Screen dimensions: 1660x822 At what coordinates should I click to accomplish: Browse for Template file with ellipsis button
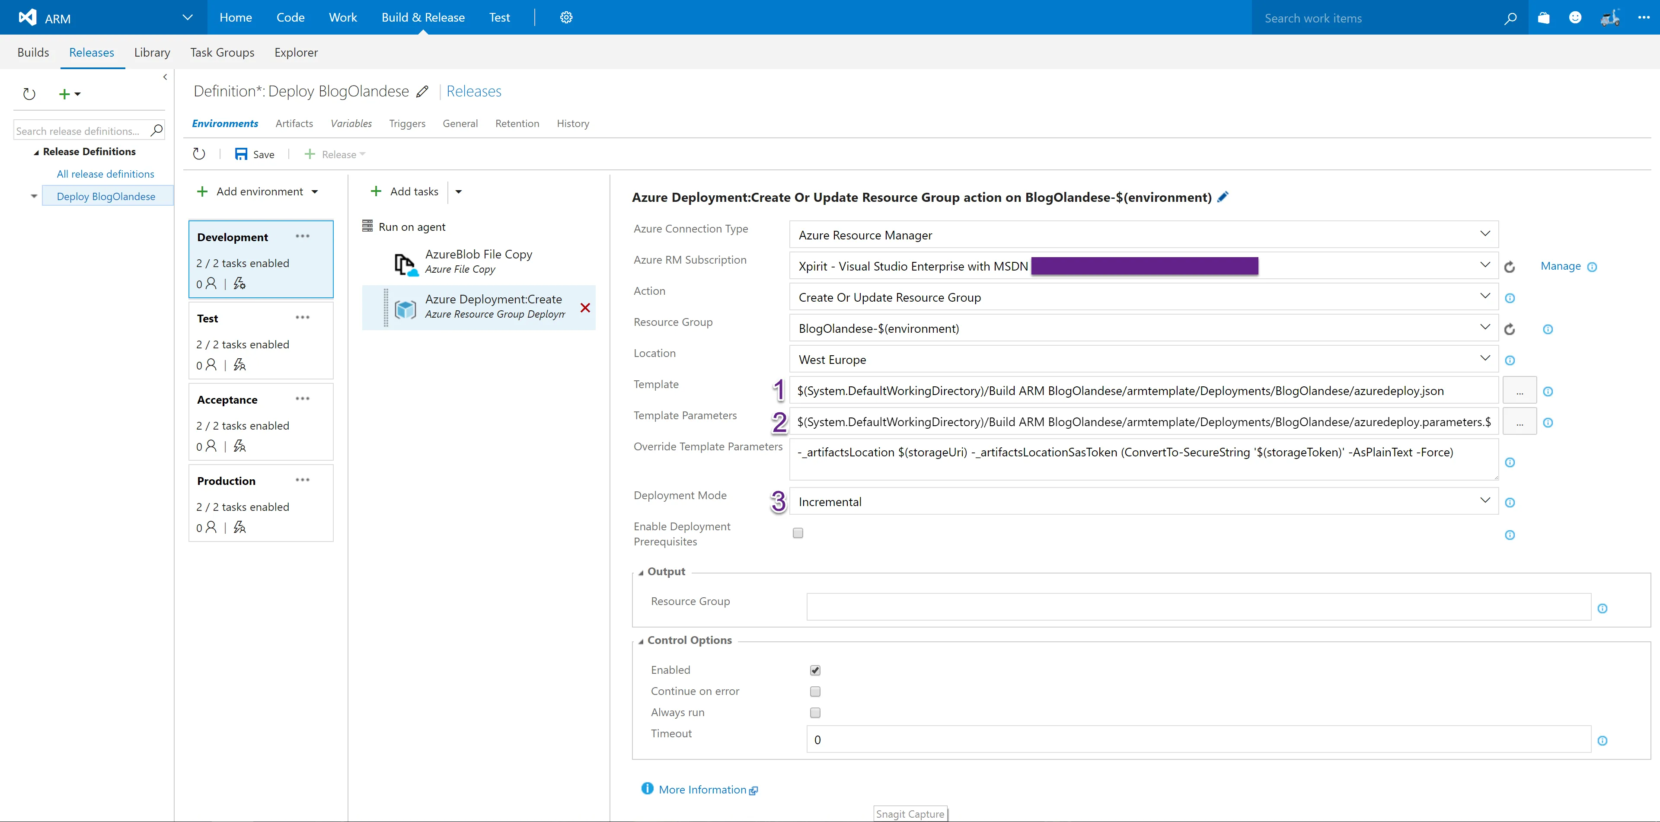pos(1520,390)
